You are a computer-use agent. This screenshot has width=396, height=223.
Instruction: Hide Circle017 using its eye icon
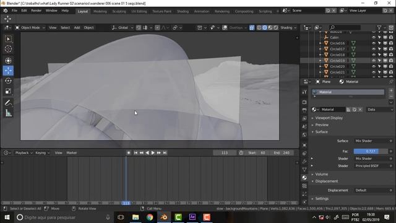pyautogui.click(x=374, y=49)
